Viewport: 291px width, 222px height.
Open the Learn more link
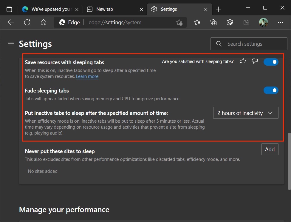(87, 76)
